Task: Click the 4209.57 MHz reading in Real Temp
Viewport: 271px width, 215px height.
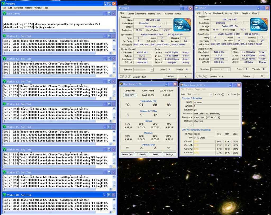Action: click(x=148, y=91)
